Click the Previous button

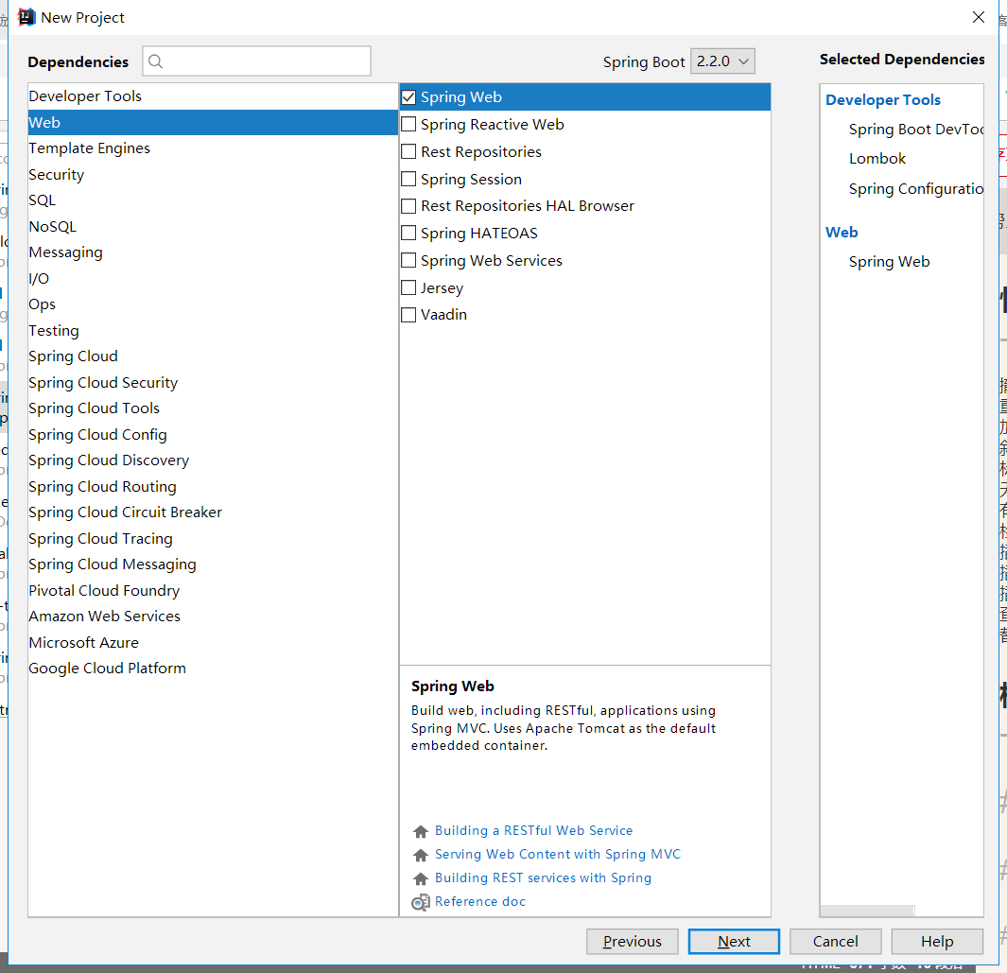point(632,942)
